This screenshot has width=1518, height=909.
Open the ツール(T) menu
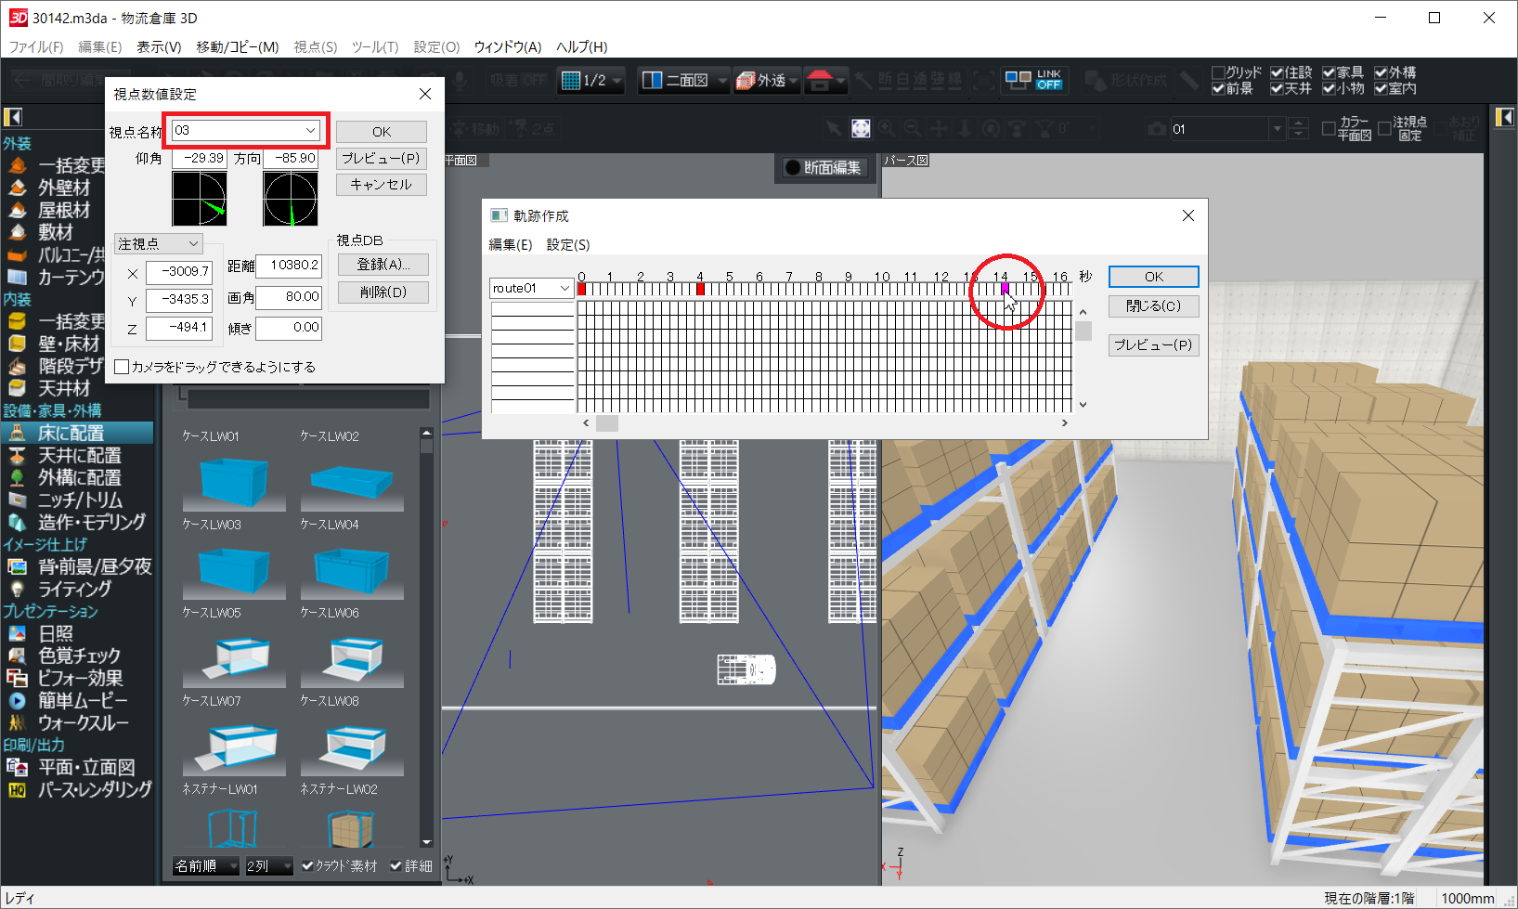(x=374, y=46)
